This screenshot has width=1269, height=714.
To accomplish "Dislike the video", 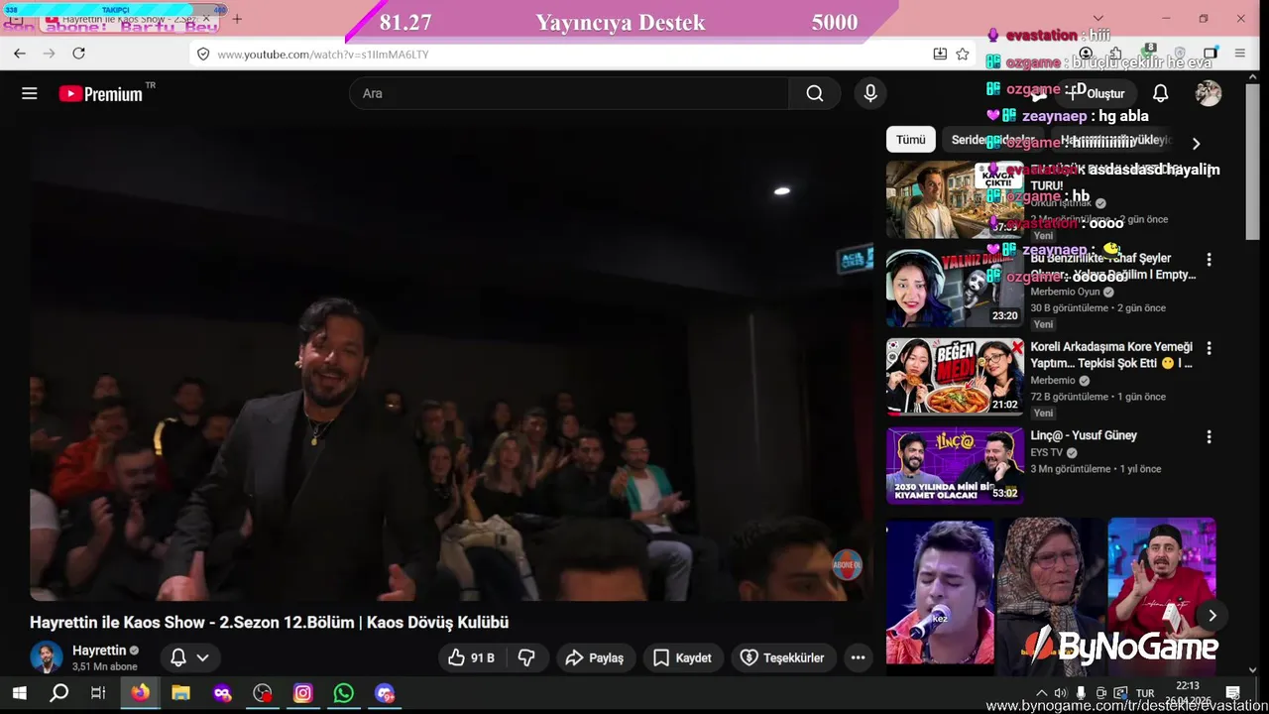I will tap(526, 657).
